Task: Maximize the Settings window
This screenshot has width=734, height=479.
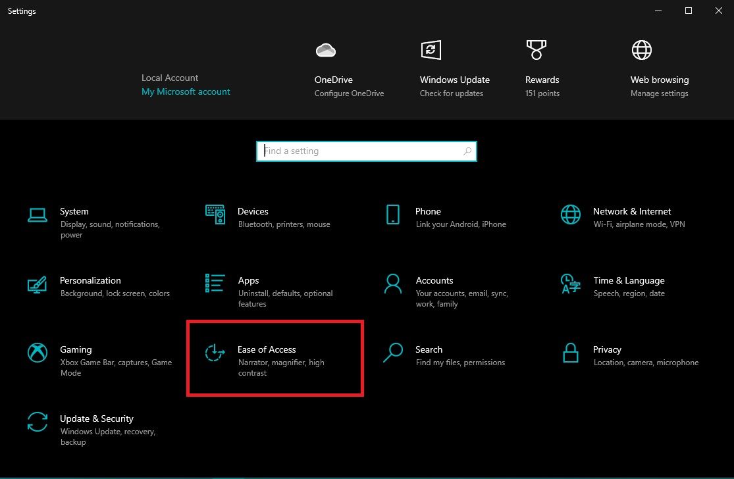Action: click(688, 11)
